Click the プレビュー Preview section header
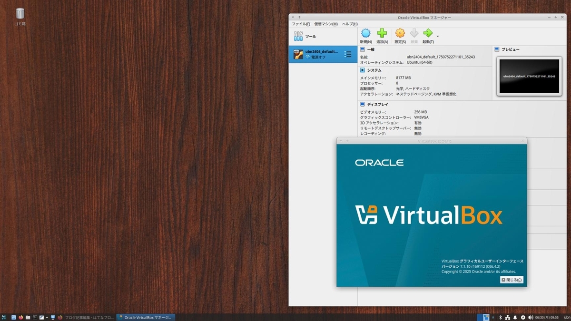 click(x=510, y=49)
